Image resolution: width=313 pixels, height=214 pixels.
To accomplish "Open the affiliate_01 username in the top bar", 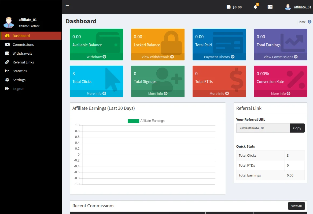I will [303, 7].
